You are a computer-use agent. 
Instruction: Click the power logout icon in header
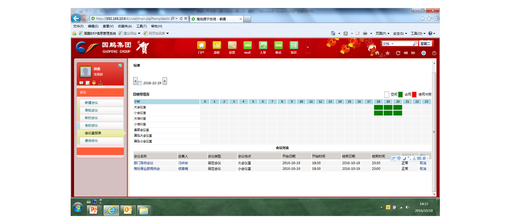(x=434, y=53)
